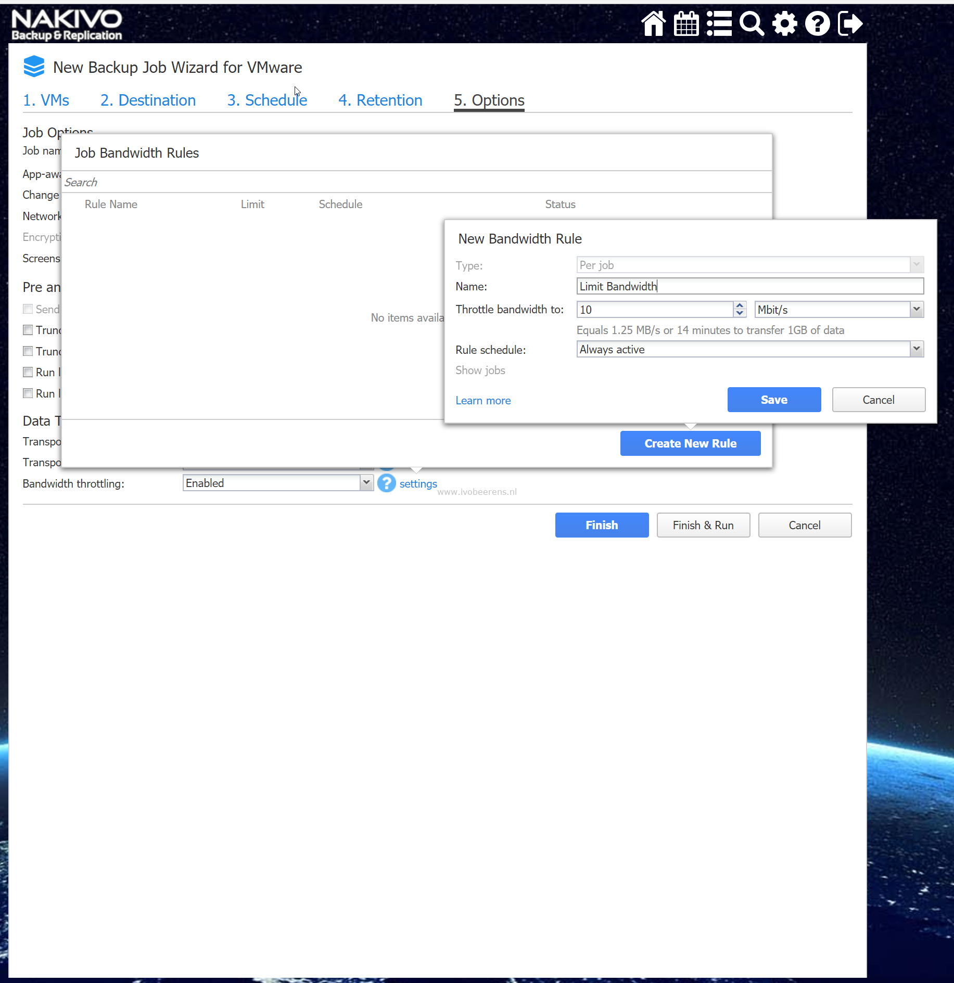Go to step 1. VMs

(x=46, y=100)
